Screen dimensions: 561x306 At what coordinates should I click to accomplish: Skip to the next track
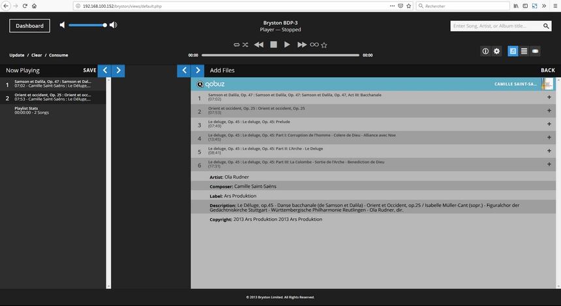click(302, 45)
